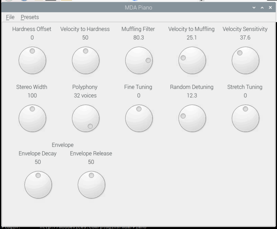Click the Envelope Release label
This screenshot has width=277, height=229.
[91, 153]
